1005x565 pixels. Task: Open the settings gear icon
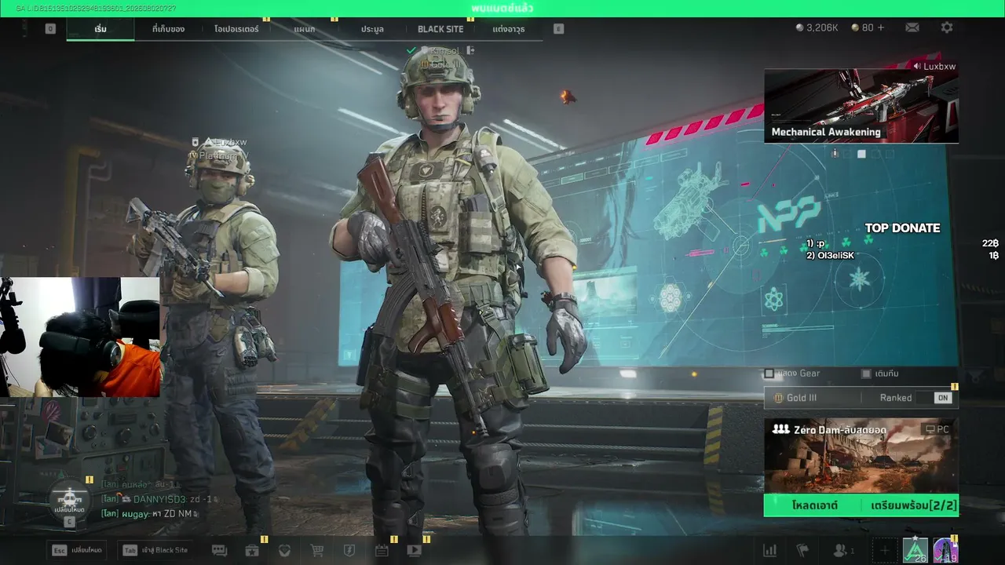pyautogui.click(x=947, y=27)
